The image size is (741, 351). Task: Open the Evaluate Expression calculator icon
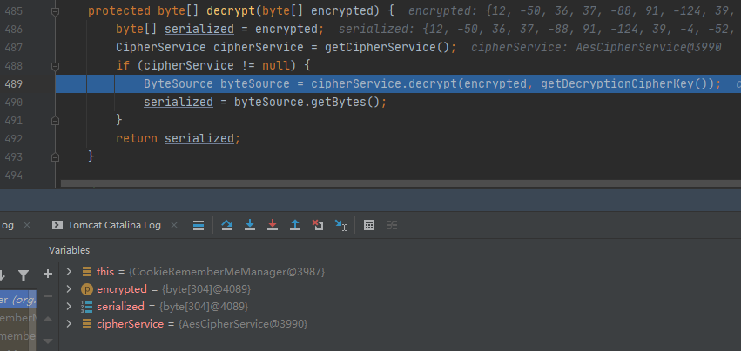369,225
